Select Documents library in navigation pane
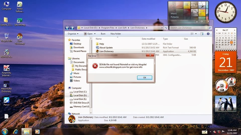This screenshot has height=135, width=241. [x=79, y=62]
